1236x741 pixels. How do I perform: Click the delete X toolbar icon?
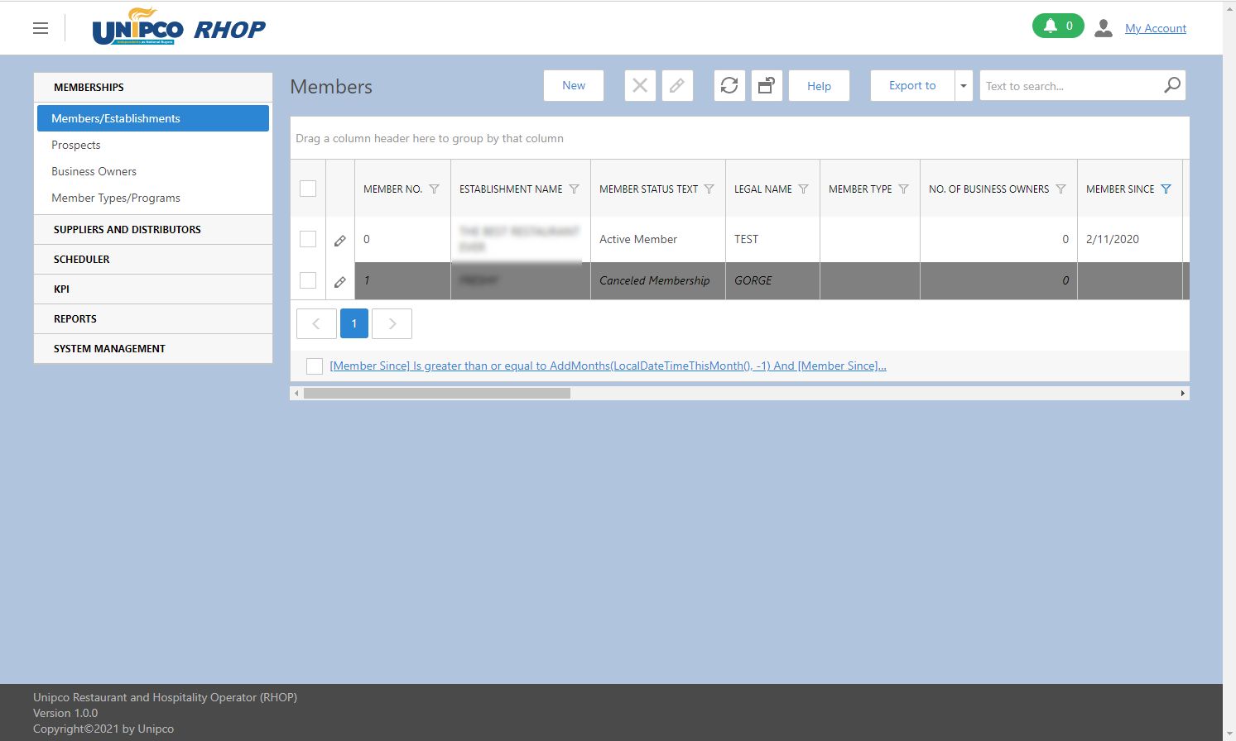click(640, 85)
